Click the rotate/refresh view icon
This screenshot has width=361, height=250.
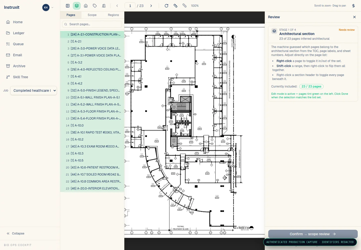click(166, 6)
